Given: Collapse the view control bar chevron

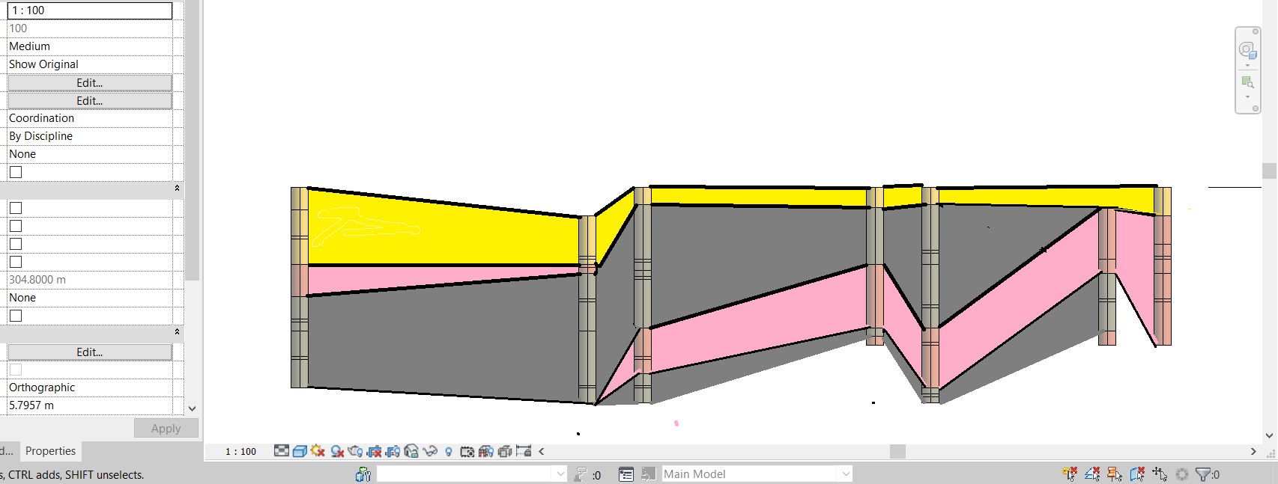Looking at the screenshot, I should (542, 451).
